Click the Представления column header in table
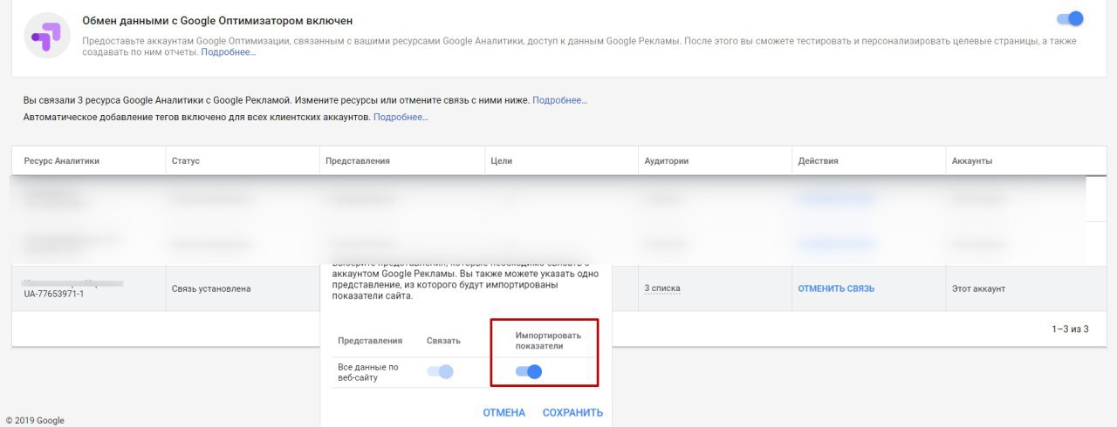This screenshot has height=427, width=1117. pos(358,161)
